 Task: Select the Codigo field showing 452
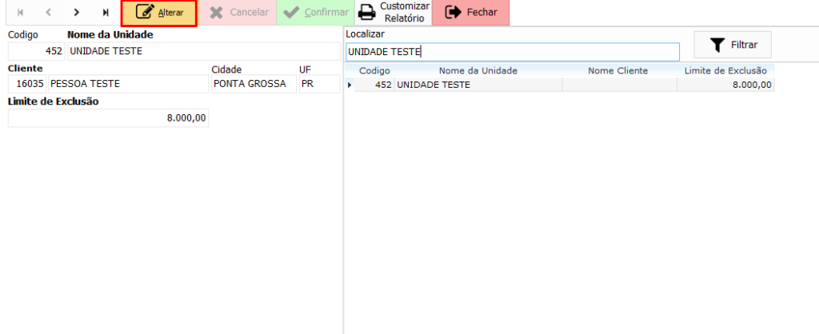click(37, 51)
